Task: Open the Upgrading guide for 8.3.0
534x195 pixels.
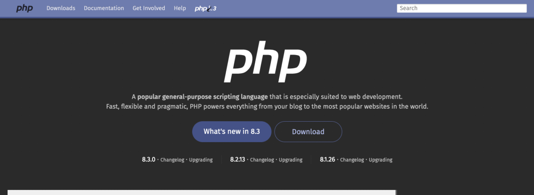Action: click(201, 160)
